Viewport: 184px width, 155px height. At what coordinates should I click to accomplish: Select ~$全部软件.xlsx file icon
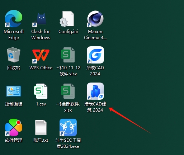tap(68, 91)
